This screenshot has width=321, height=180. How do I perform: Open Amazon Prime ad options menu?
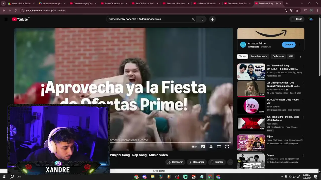point(300,45)
